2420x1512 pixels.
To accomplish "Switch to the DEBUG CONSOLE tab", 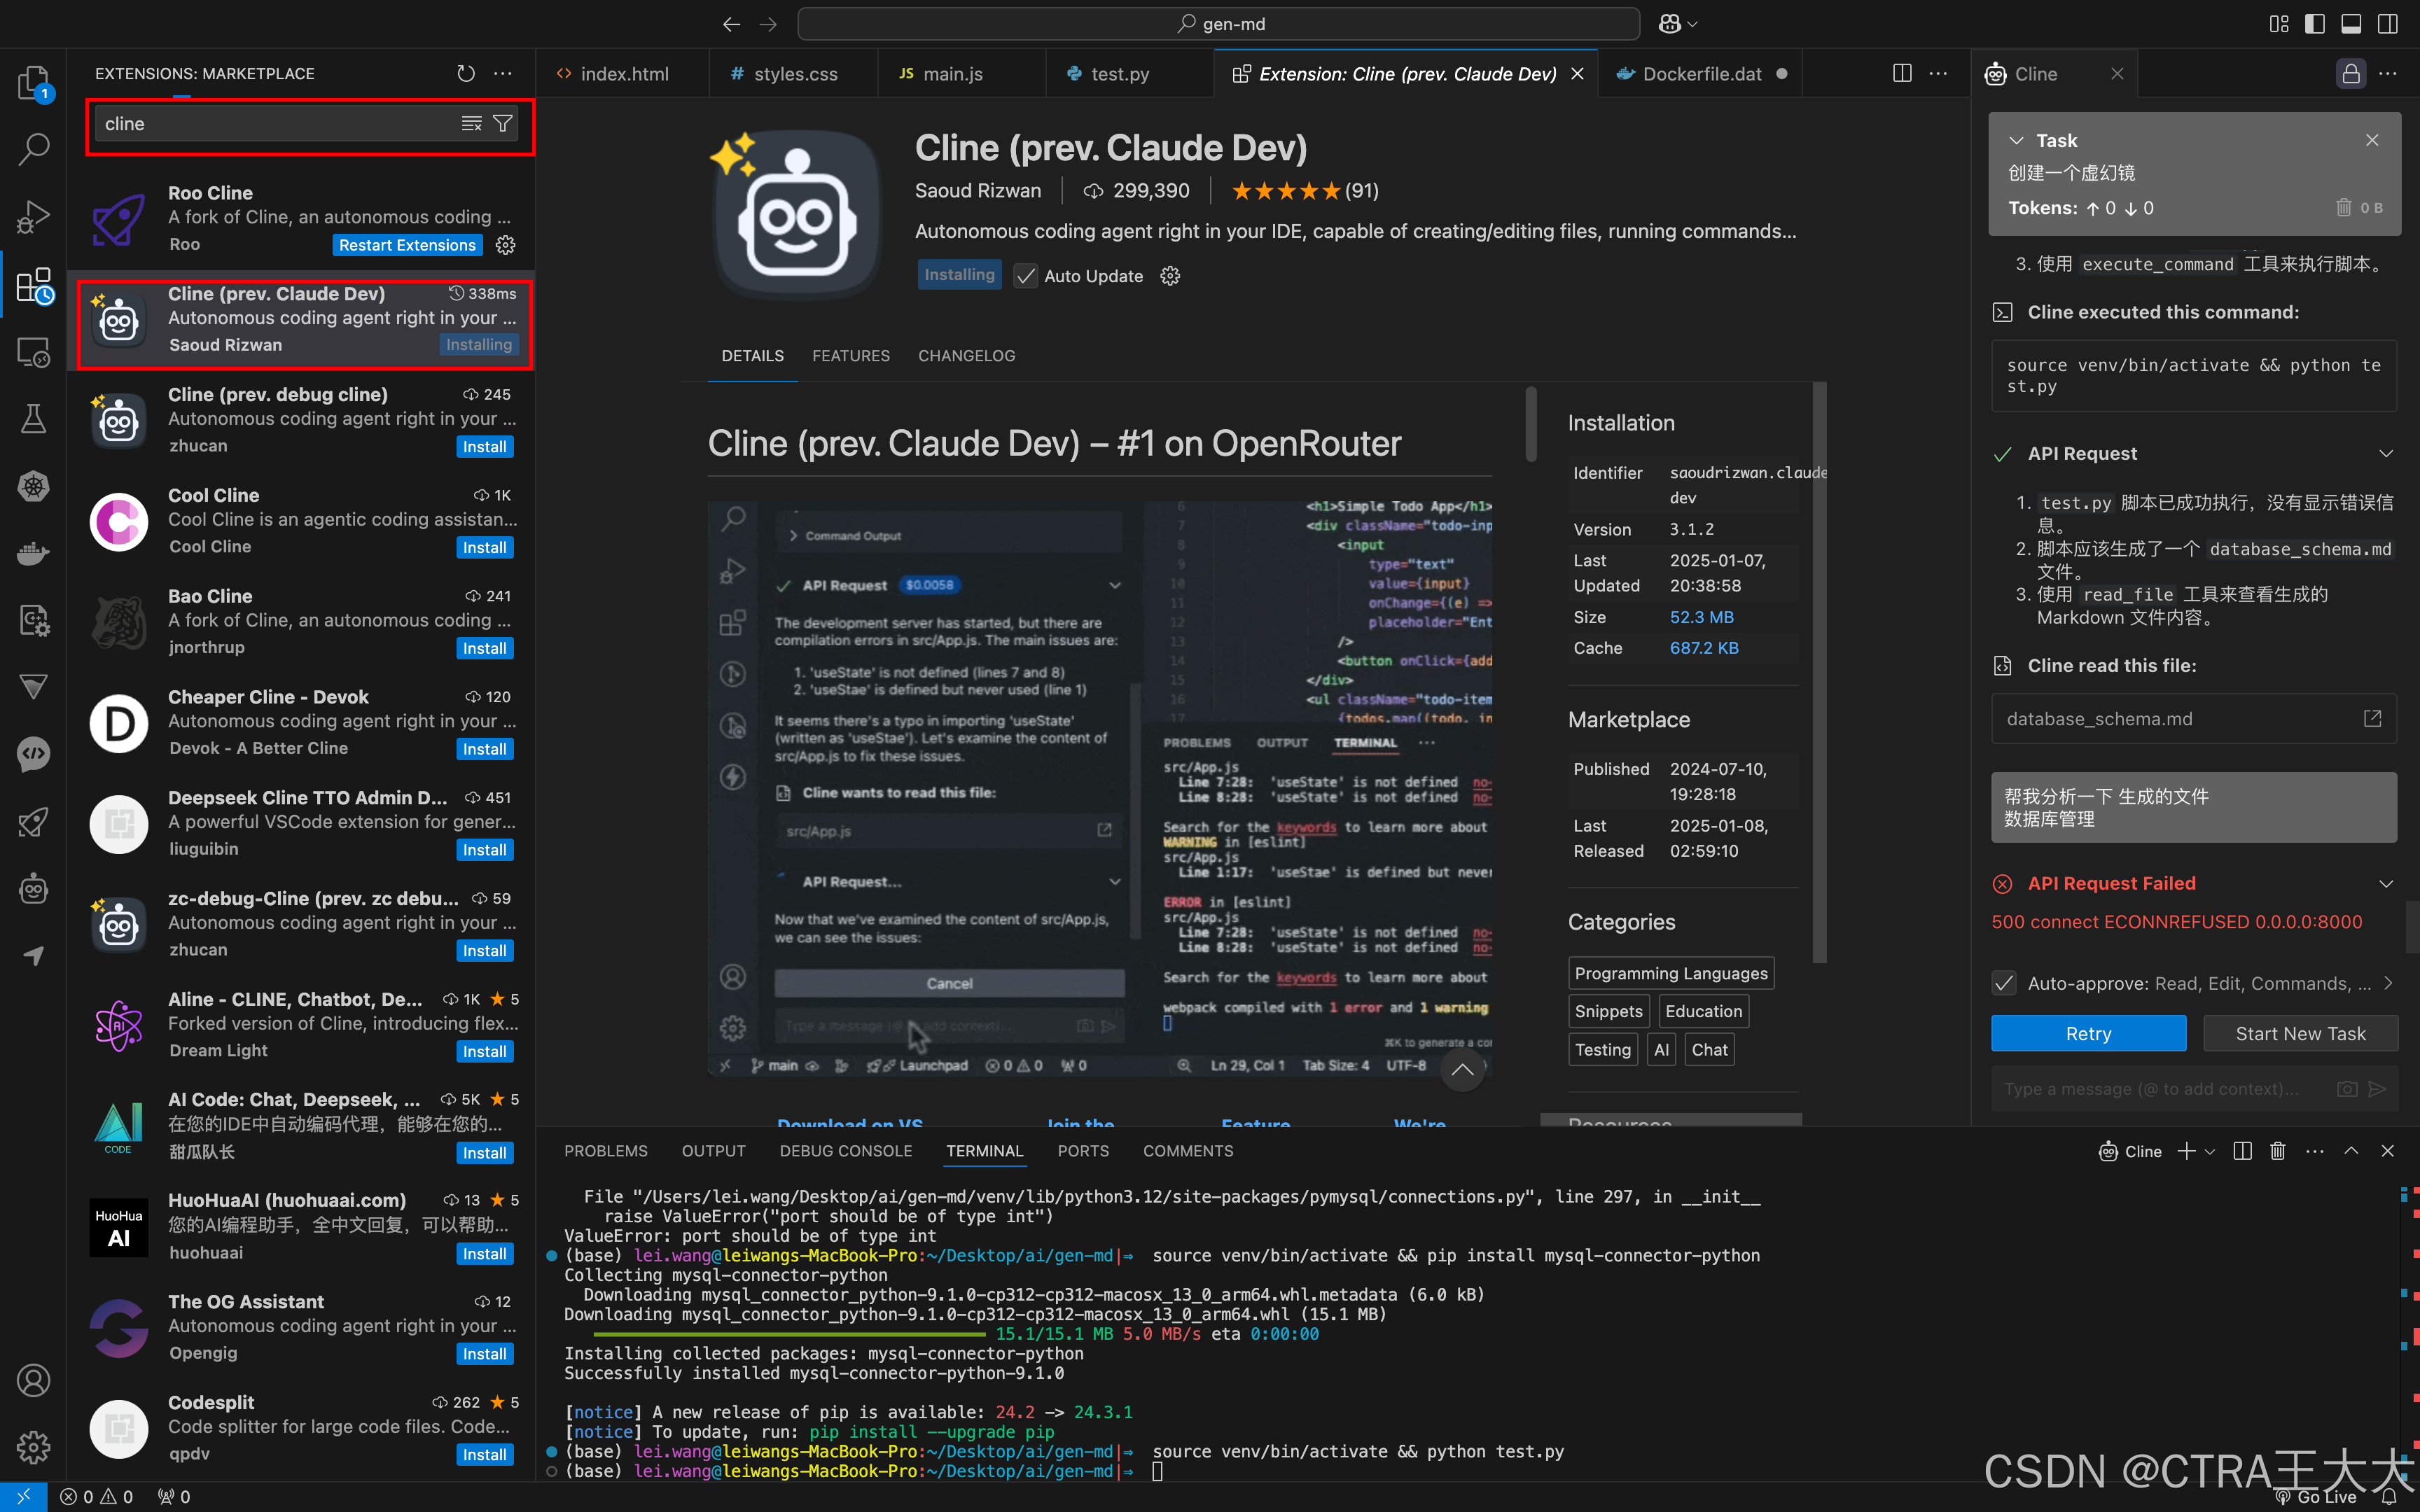I will pyautogui.click(x=845, y=1151).
